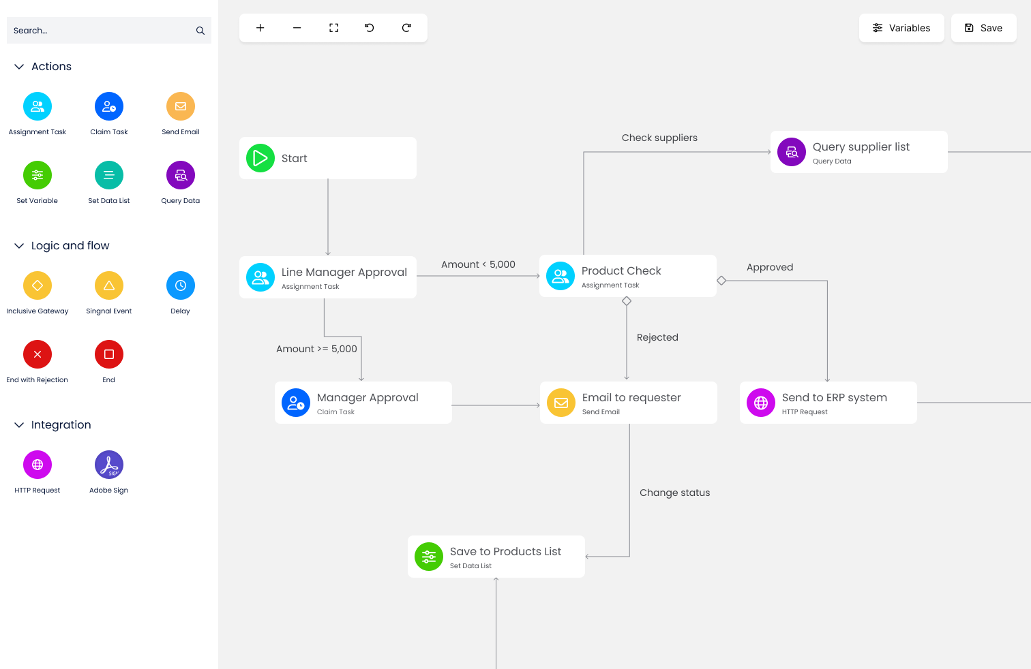This screenshot has width=1031, height=669.
Task: Select the Set Variable action icon
Action: tap(38, 174)
